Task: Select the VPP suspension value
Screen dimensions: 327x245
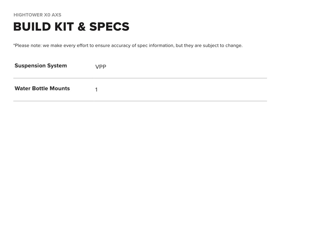Action: (x=101, y=67)
